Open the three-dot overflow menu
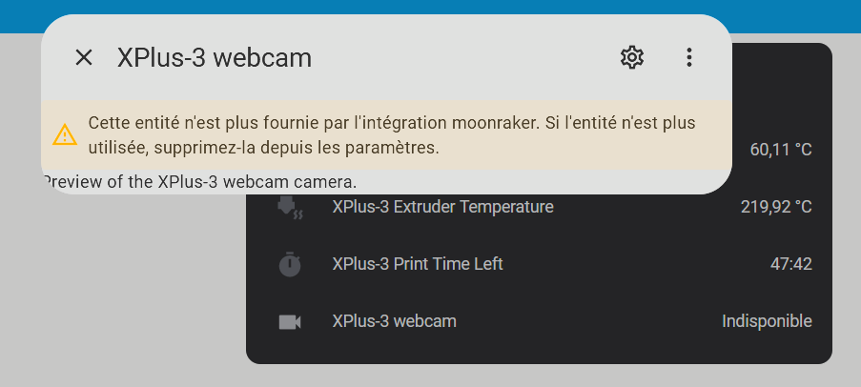This screenshot has height=387, width=861. click(689, 58)
